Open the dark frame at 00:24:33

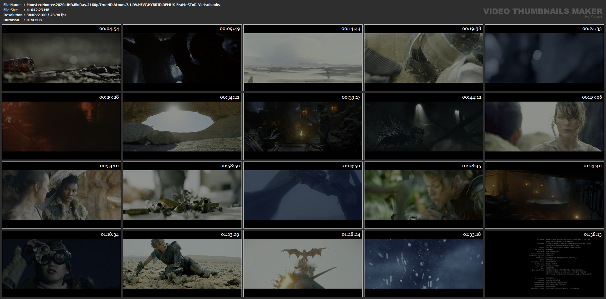click(x=544, y=58)
